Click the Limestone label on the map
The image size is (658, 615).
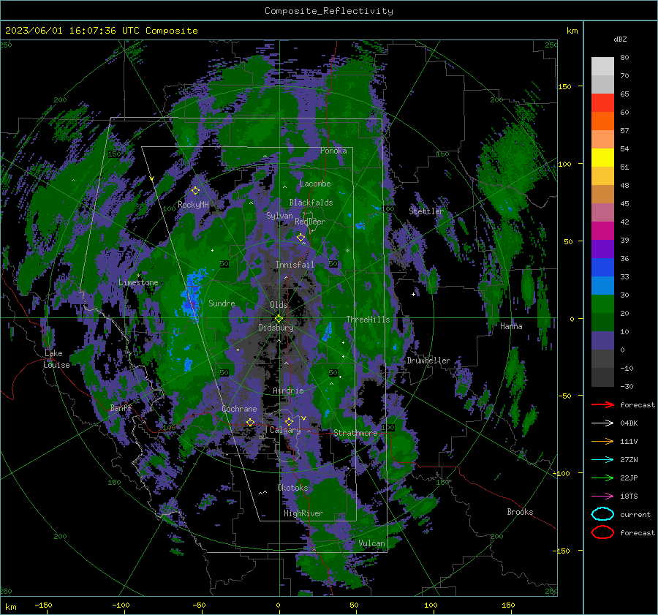[x=138, y=282]
